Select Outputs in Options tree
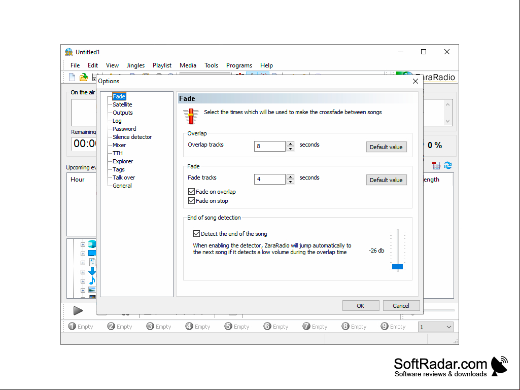This screenshot has height=390, width=520. [123, 113]
